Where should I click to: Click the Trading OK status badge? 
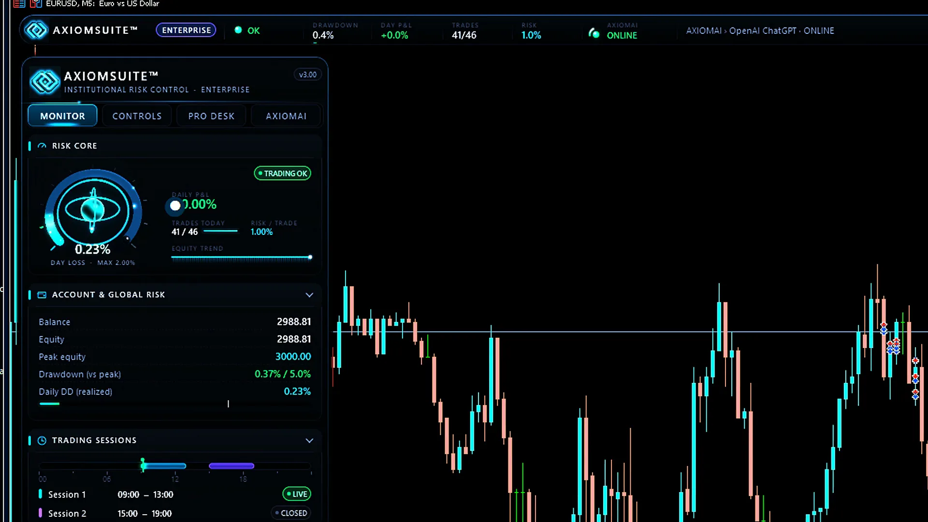[283, 173]
